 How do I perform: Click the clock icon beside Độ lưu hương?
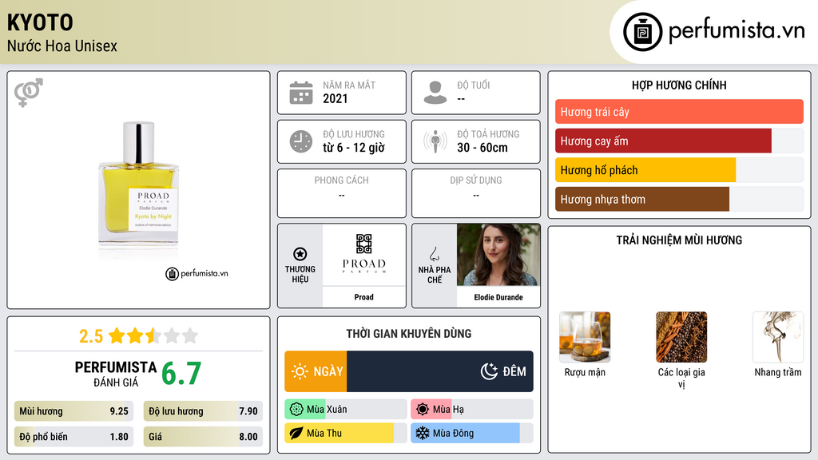[301, 141]
